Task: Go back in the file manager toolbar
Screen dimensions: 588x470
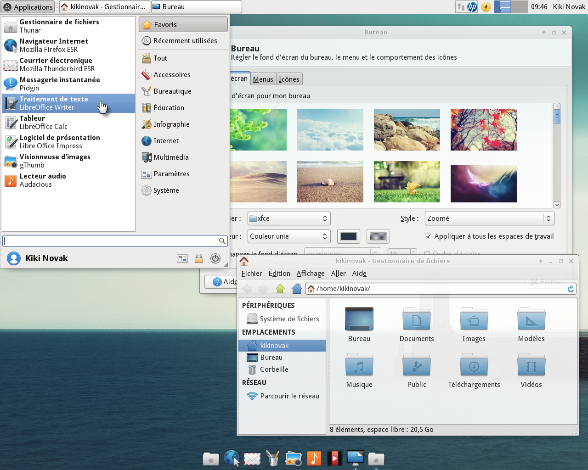Action: coord(248,289)
